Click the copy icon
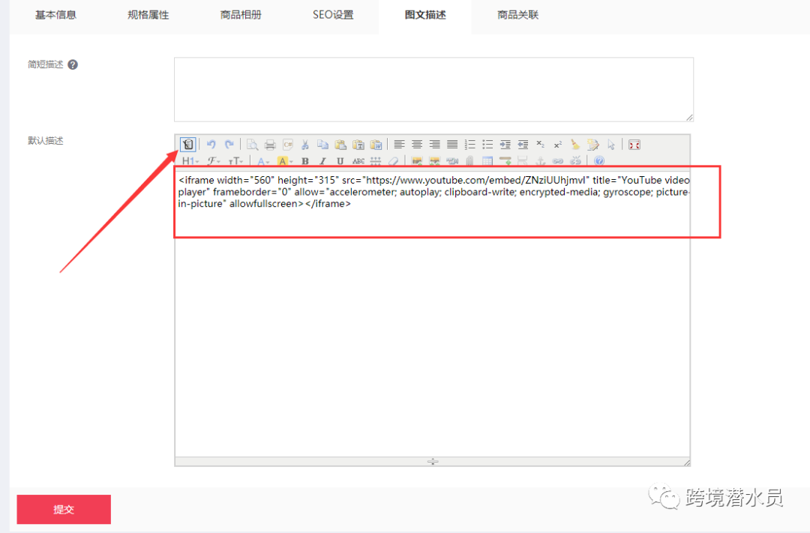The height and width of the screenshot is (533, 810). point(322,145)
